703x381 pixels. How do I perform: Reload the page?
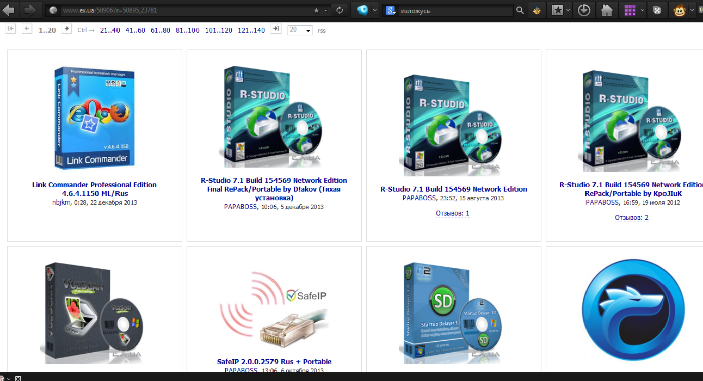point(340,10)
